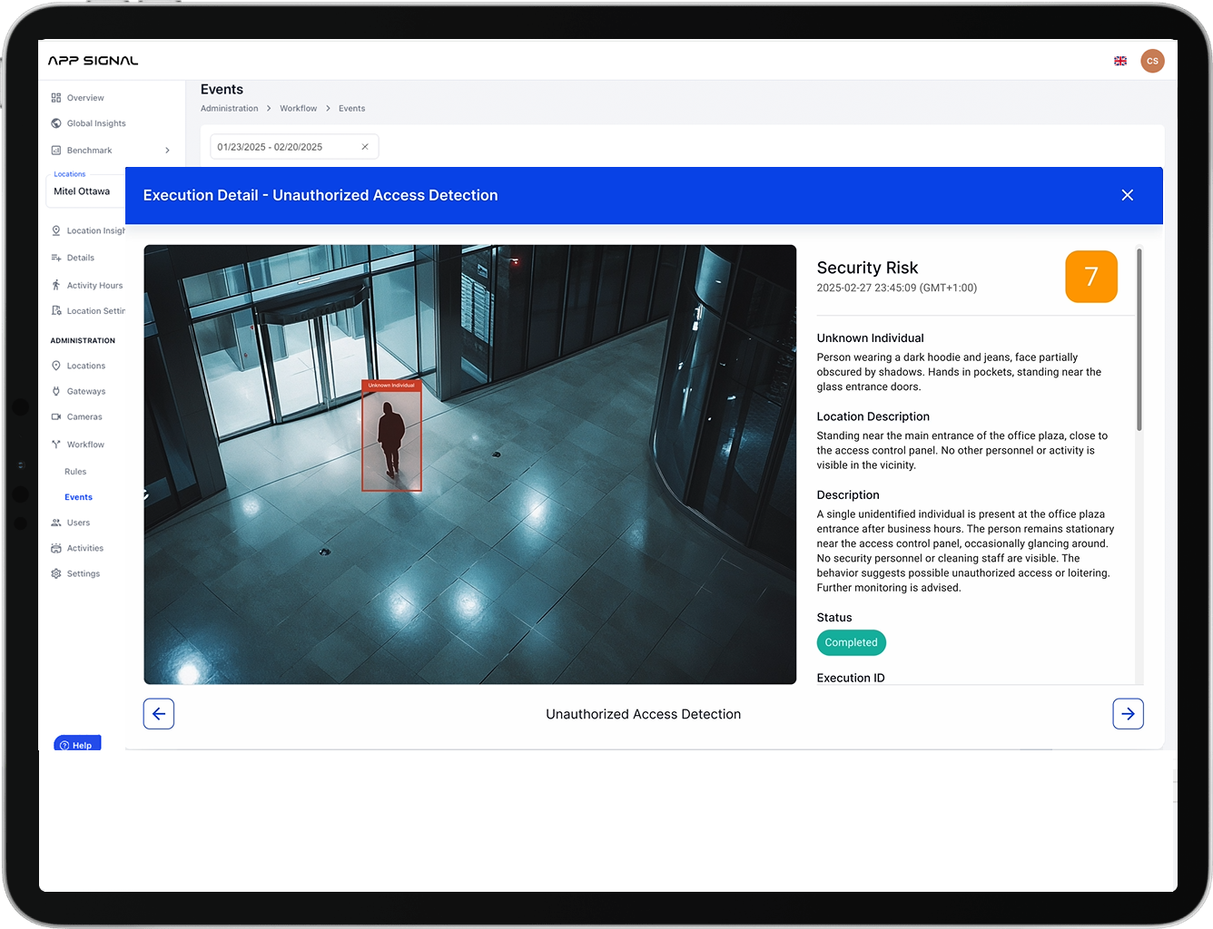The width and height of the screenshot is (1213, 929).
Task: Toggle the Help widget
Action: tap(77, 744)
